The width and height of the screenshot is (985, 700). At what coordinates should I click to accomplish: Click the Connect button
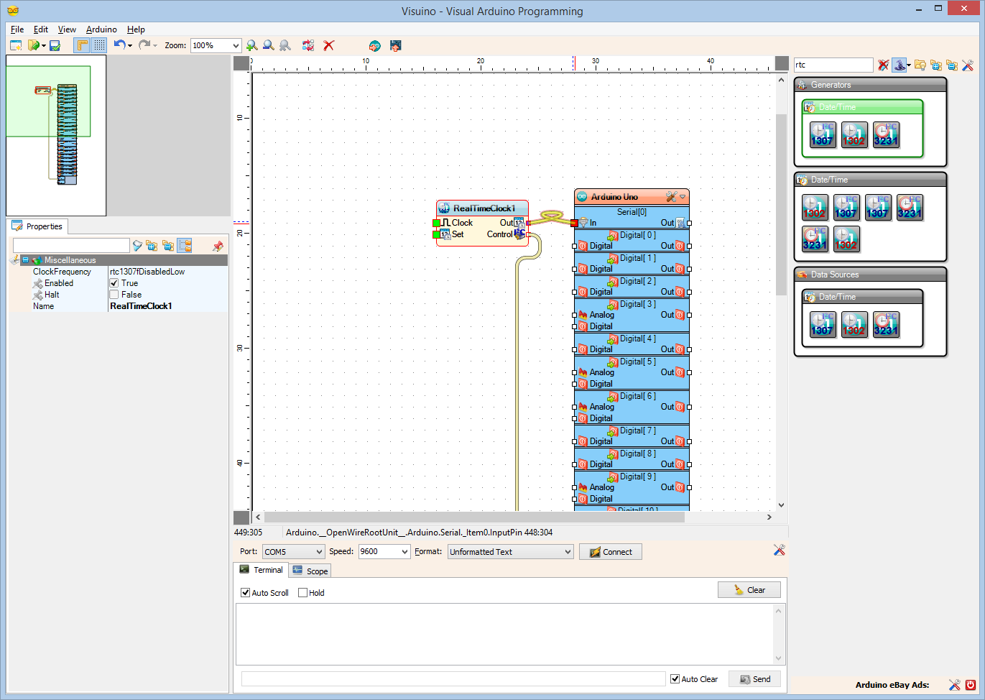click(611, 552)
